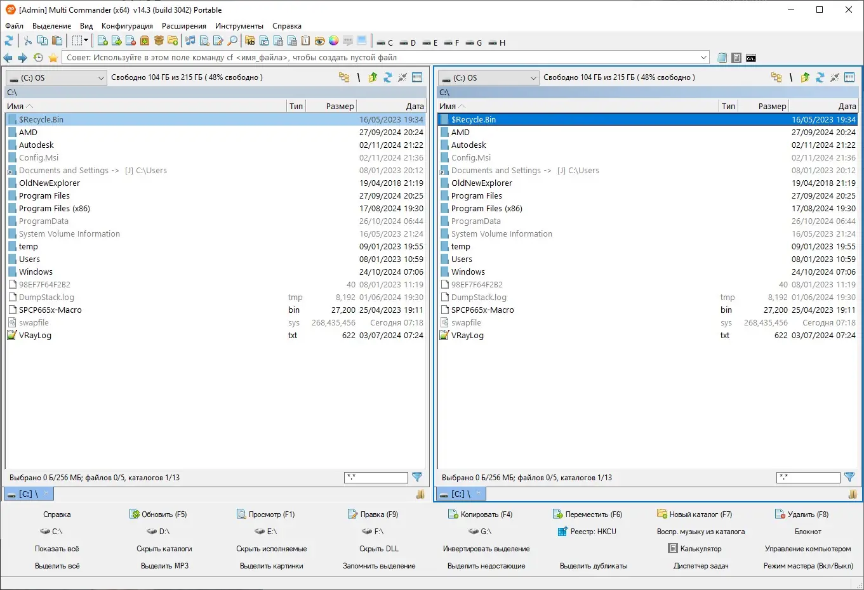Click left panel refresh arrows icon
Image resolution: width=864 pixels, height=590 pixels.
387,77
